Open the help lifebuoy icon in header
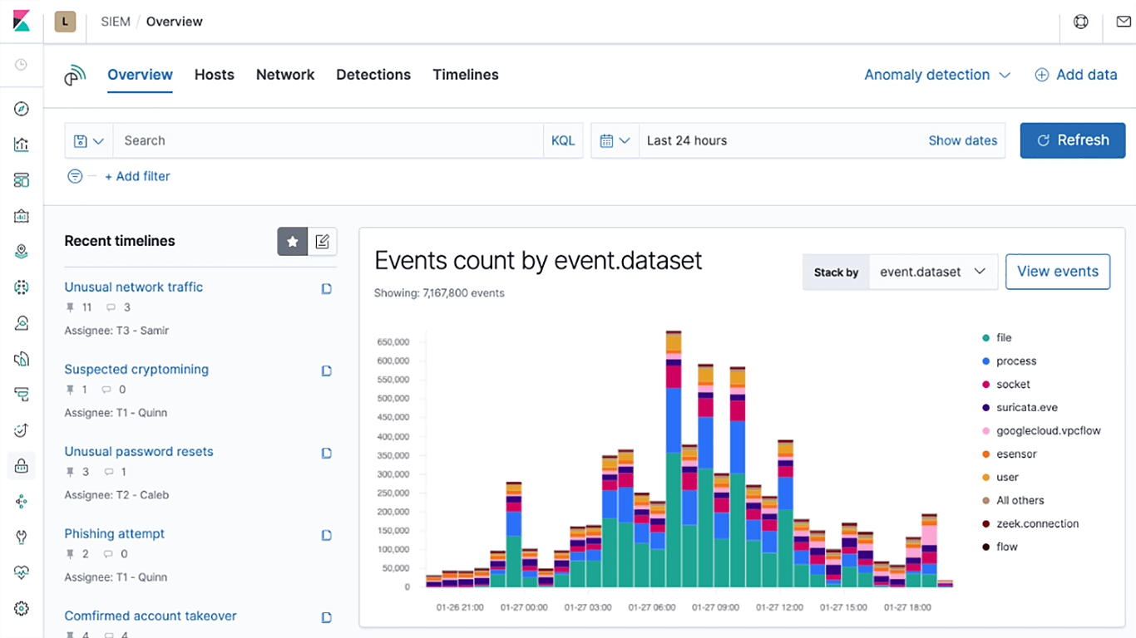 coord(1080,22)
